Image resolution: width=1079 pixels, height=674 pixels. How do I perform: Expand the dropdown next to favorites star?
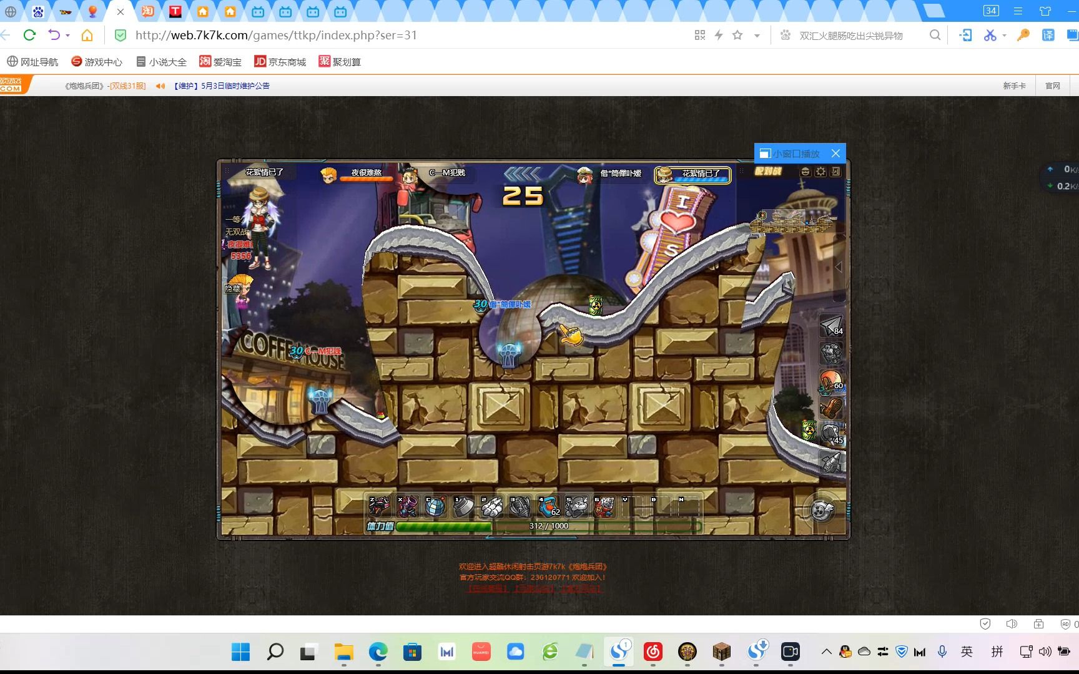point(757,36)
